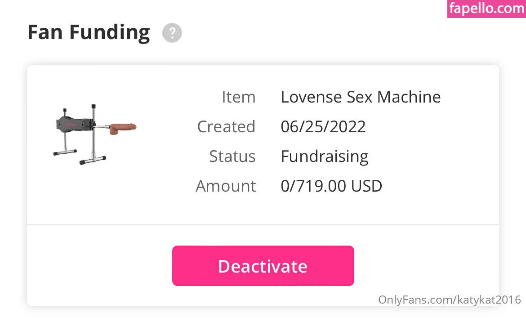The height and width of the screenshot is (318, 526).
Task: Select the Lovense Sex Machine item name
Action: point(360,97)
